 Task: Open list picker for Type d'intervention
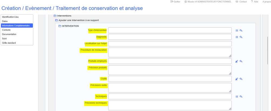point(237,31)
